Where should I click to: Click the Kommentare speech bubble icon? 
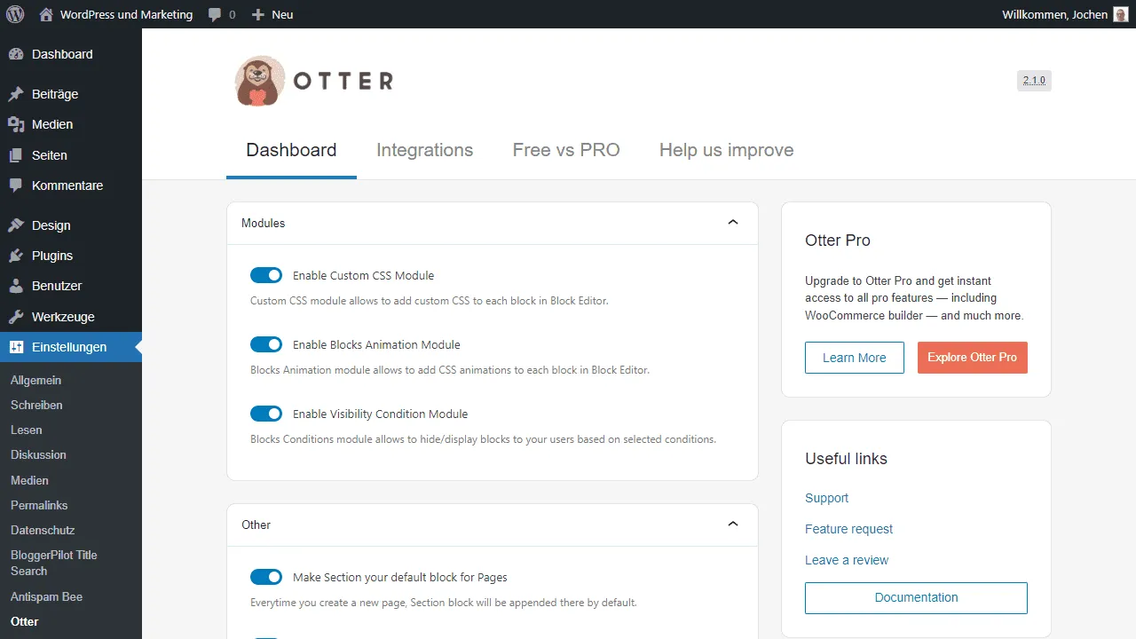tap(16, 185)
